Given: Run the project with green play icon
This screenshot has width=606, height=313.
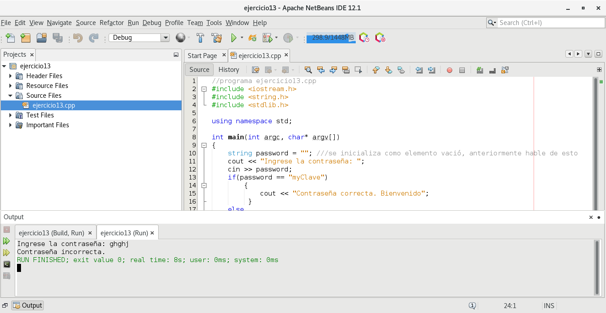Looking at the screenshot, I should pyautogui.click(x=233, y=38).
